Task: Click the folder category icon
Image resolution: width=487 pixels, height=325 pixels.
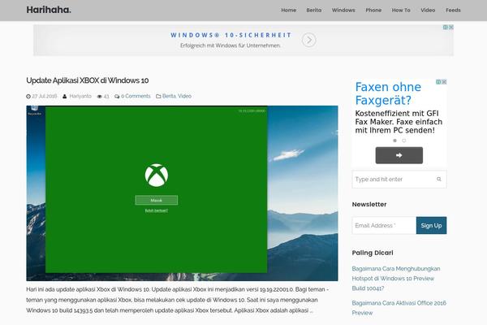Action: tap(158, 97)
